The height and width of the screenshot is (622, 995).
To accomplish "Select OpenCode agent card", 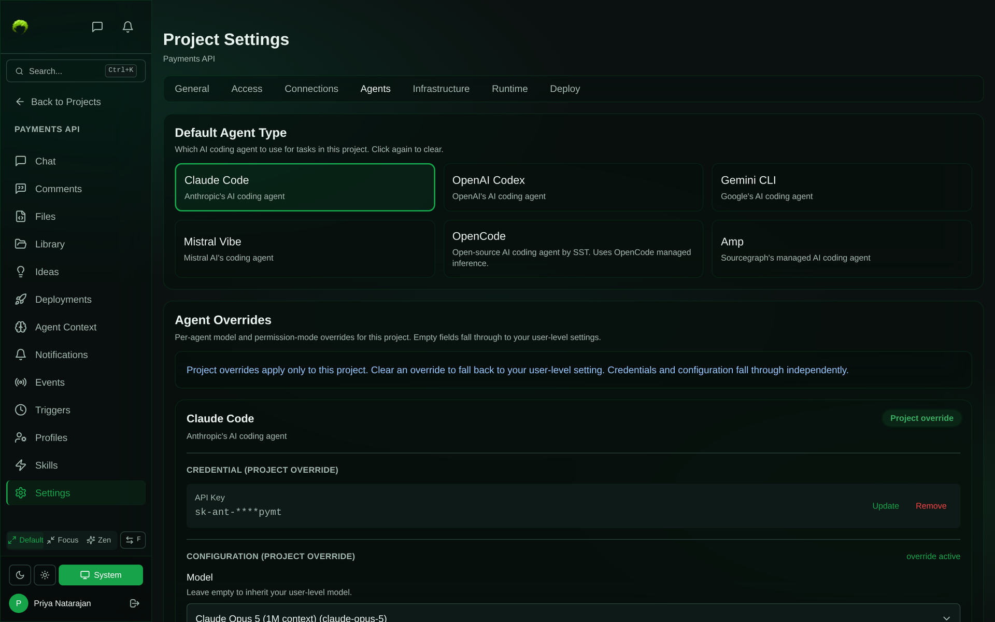I will (x=573, y=249).
